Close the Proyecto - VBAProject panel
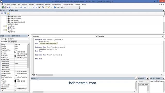 (x=164, y=10)
